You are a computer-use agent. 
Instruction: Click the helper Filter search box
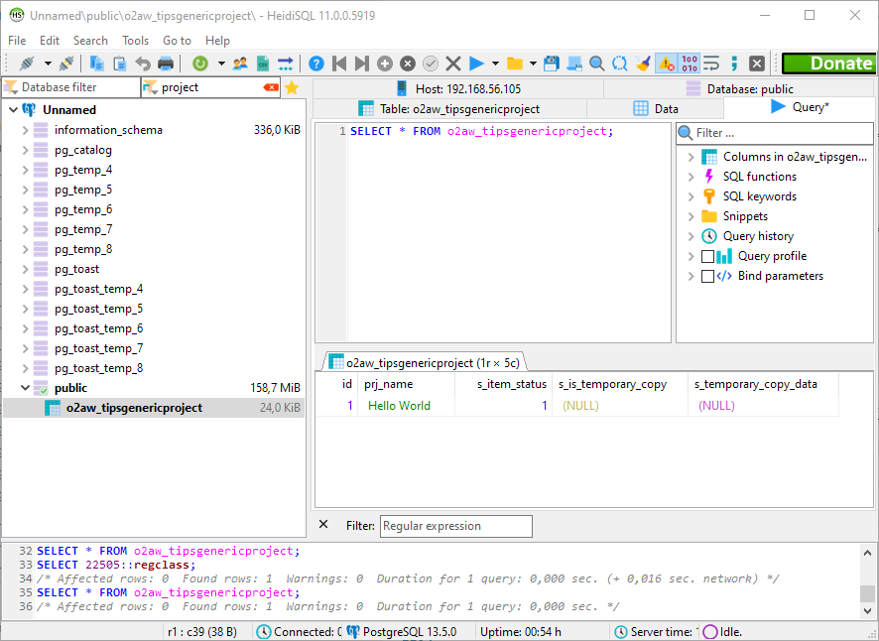775,133
